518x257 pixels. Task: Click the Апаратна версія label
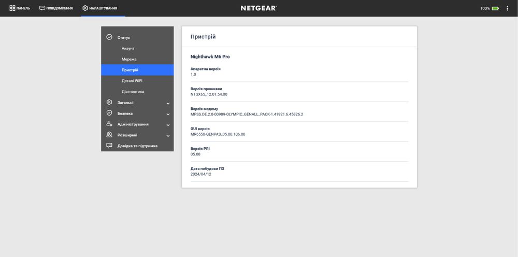click(206, 69)
